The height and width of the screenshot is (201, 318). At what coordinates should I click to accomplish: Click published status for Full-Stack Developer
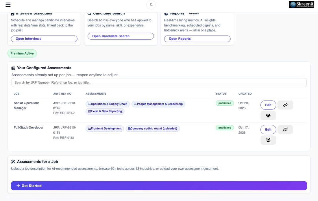225,128
